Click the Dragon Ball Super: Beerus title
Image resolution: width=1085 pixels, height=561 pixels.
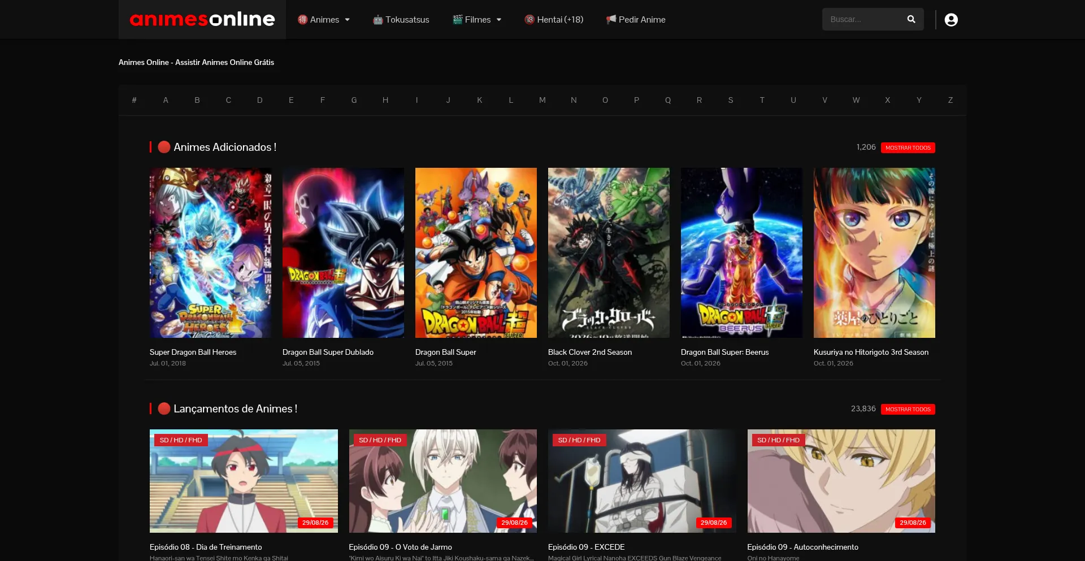724,352
